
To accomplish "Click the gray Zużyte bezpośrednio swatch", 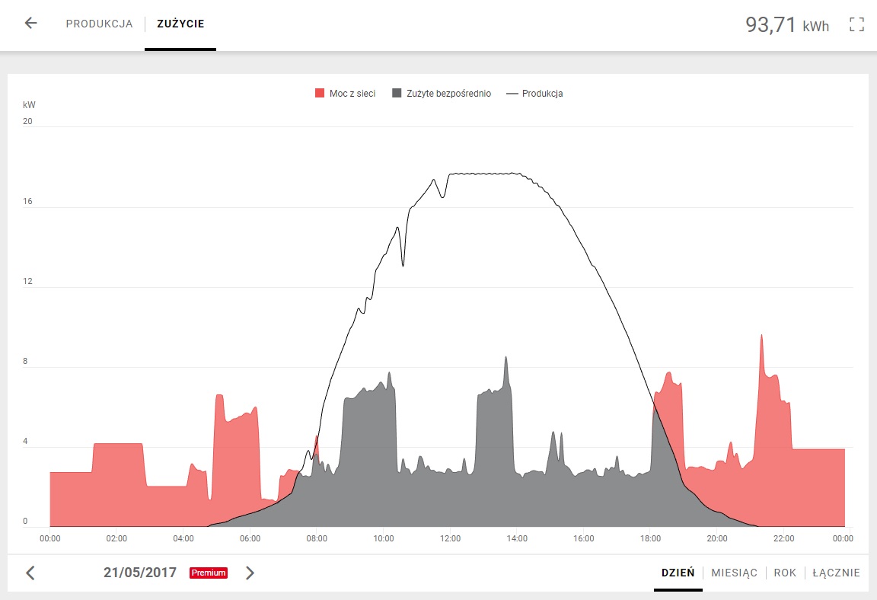I will pyautogui.click(x=397, y=94).
